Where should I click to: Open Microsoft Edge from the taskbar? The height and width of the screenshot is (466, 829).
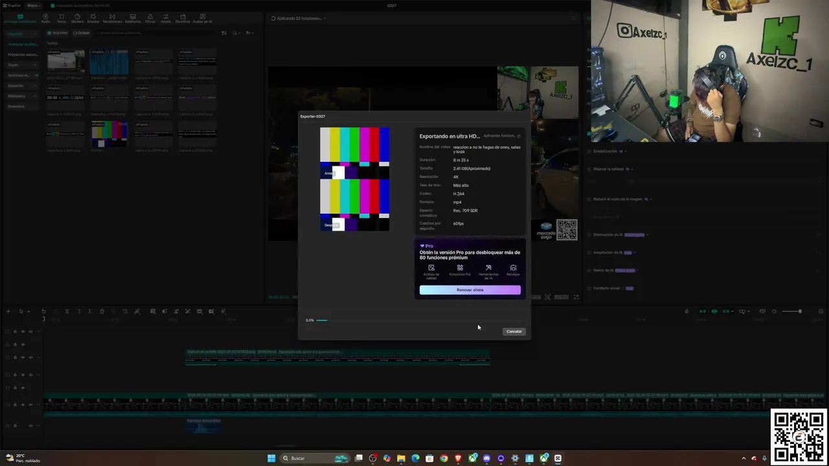[415, 458]
